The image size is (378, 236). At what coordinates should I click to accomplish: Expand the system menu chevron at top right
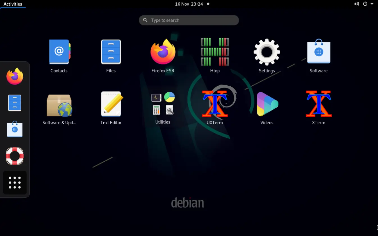point(372,4)
